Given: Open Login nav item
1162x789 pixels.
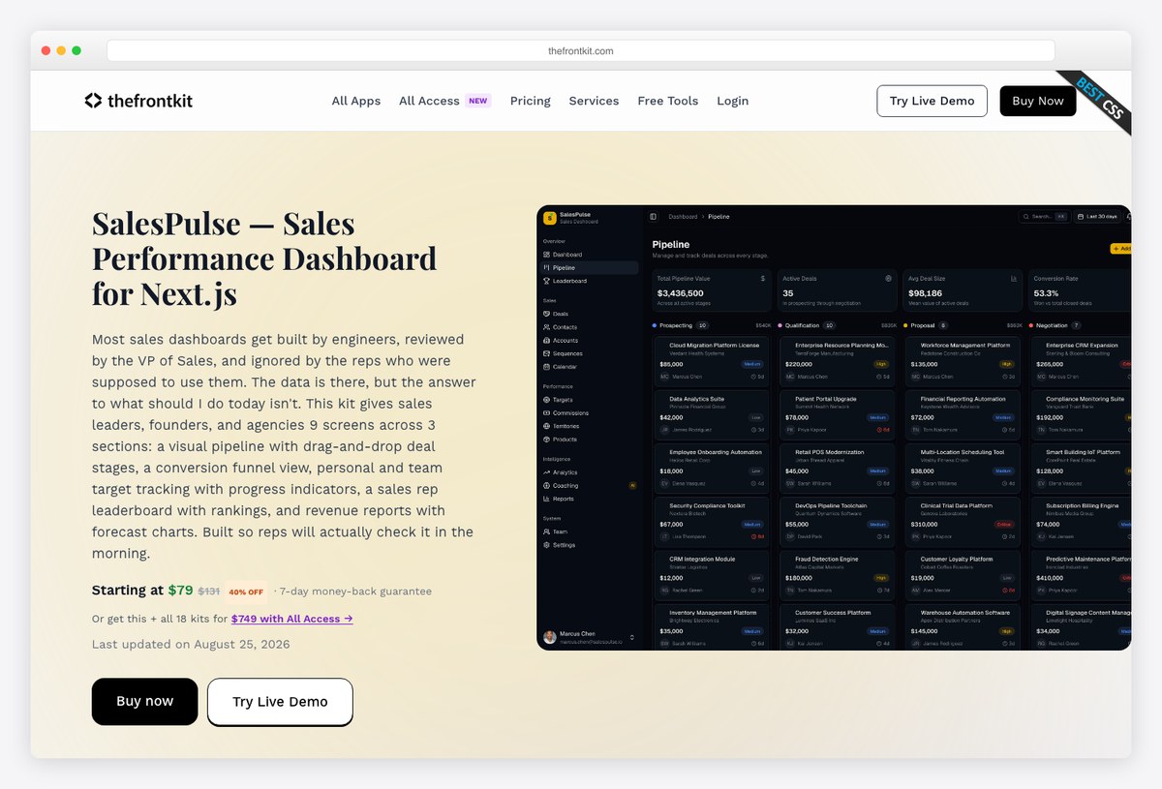Looking at the screenshot, I should 733,101.
